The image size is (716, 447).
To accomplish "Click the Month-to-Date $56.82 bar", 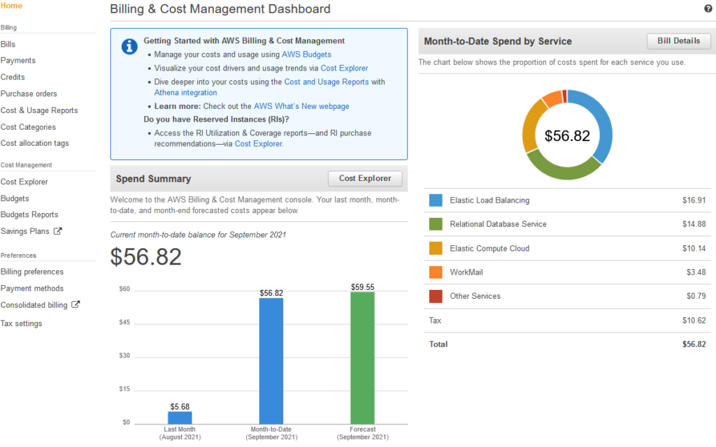I will click(271, 361).
